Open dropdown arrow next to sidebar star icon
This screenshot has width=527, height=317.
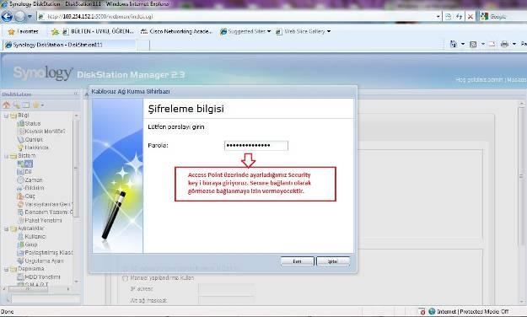[x=42, y=105]
